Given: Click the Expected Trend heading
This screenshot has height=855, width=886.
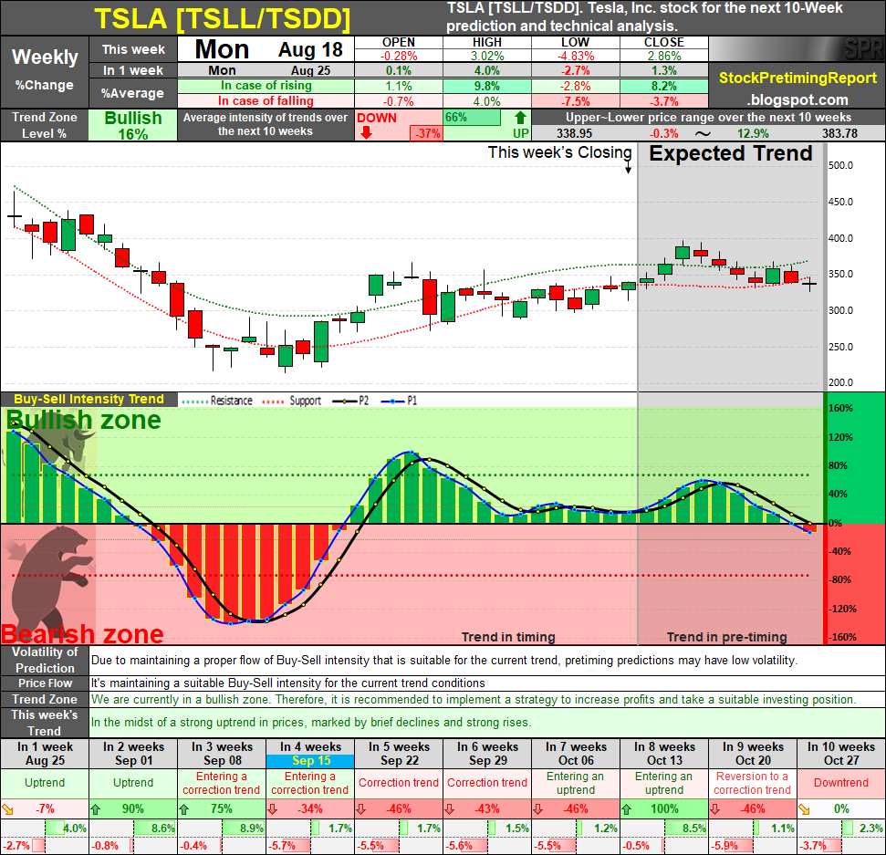Looking at the screenshot, I should pos(730,153).
